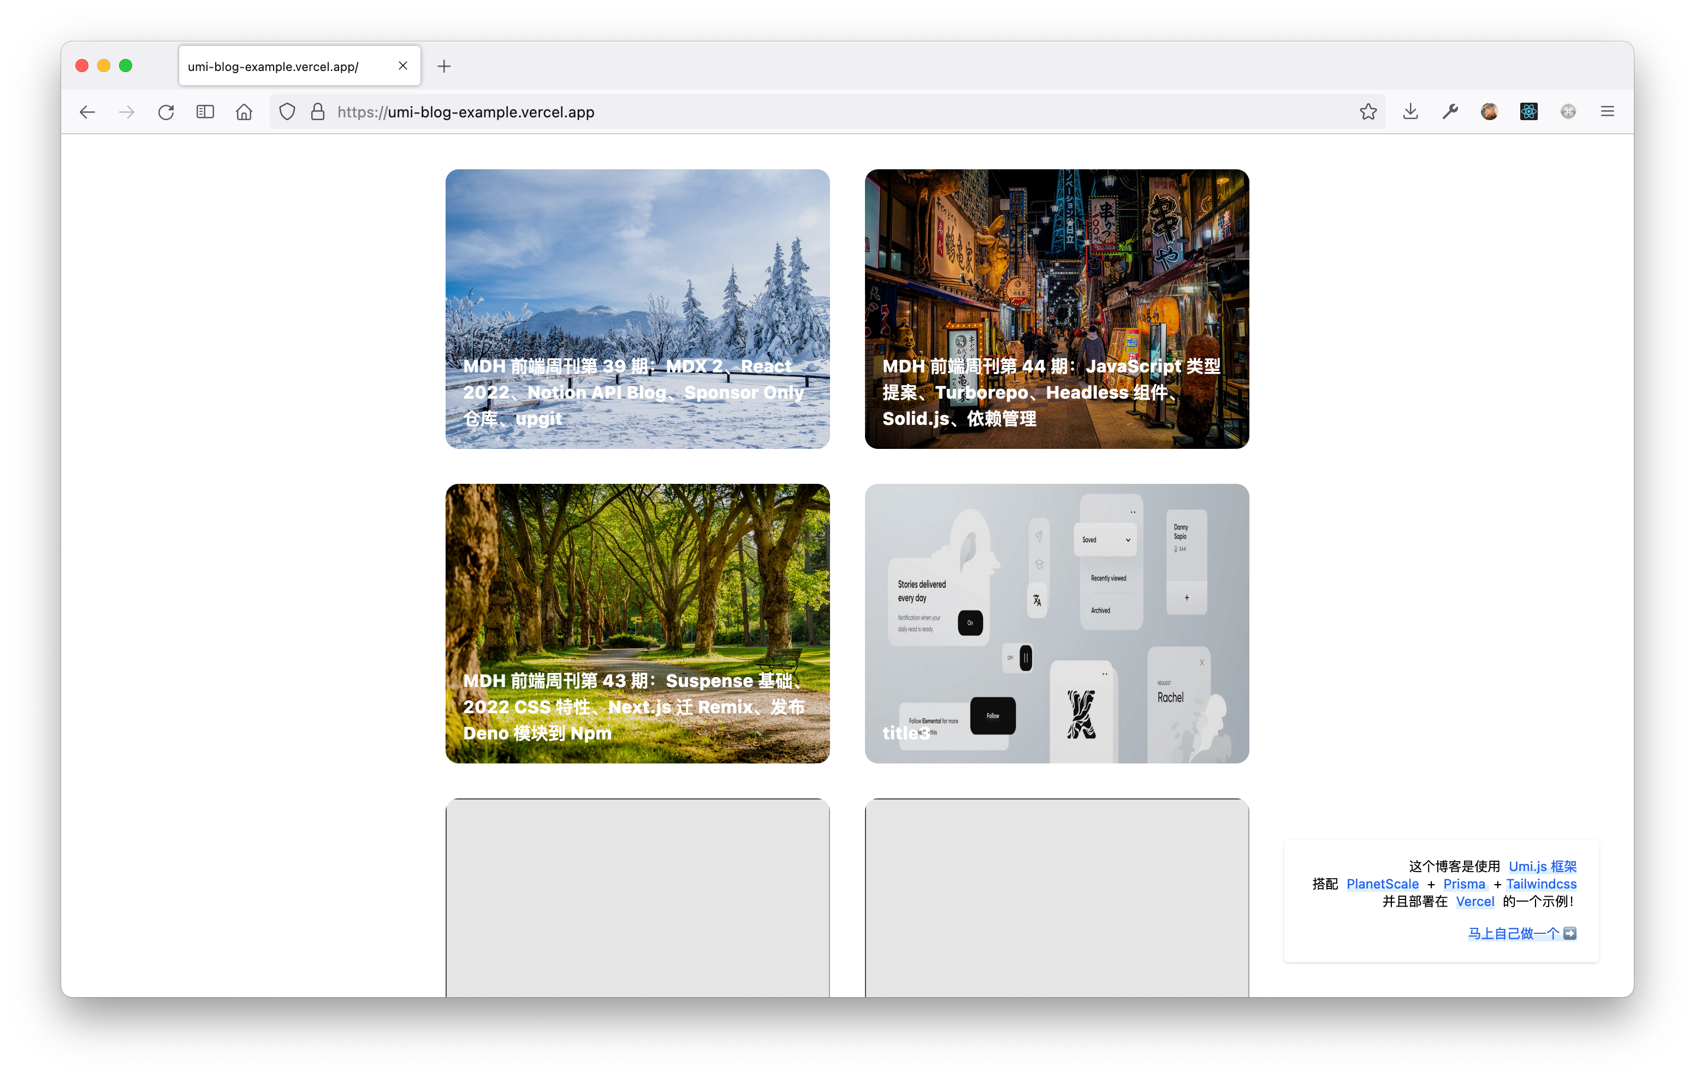
Task: Close the umi-blog-example tab
Action: [x=402, y=66]
